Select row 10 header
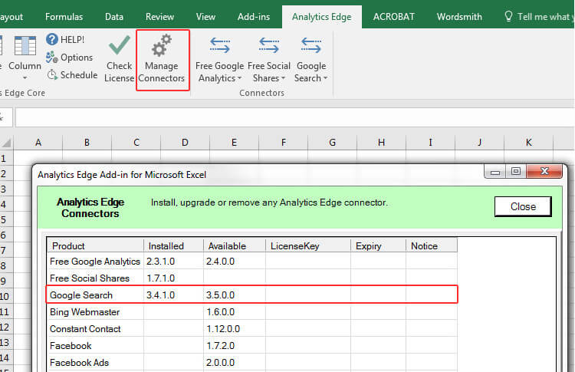This screenshot has width=575, height=372. click(x=6, y=296)
